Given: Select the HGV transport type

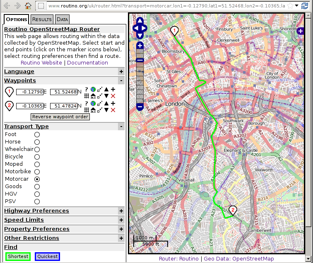Looking at the screenshot, I should (x=37, y=194).
